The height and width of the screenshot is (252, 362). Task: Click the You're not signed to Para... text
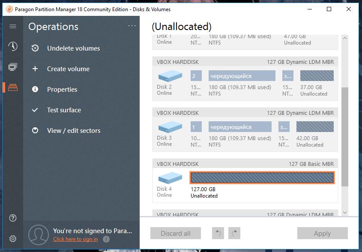pyautogui.click(x=93, y=231)
